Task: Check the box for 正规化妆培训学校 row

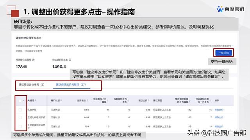Action: pyautogui.click(x=20, y=117)
